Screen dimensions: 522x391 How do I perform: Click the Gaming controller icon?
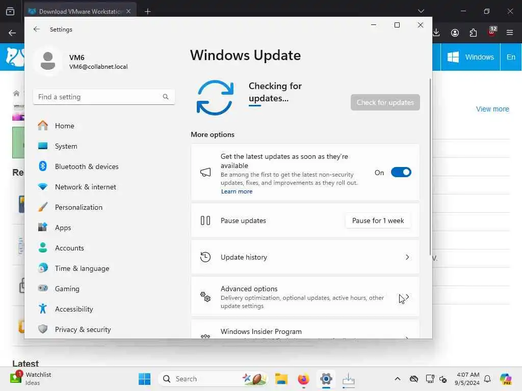pyautogui.click(x=43, y=288)
